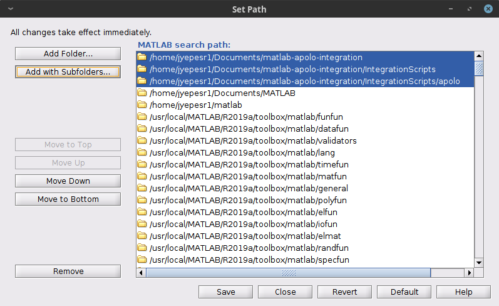499x306 pixels.
Task: Select /home/jyepesr1/Documents/MATLAB entry
Action: 305,93
